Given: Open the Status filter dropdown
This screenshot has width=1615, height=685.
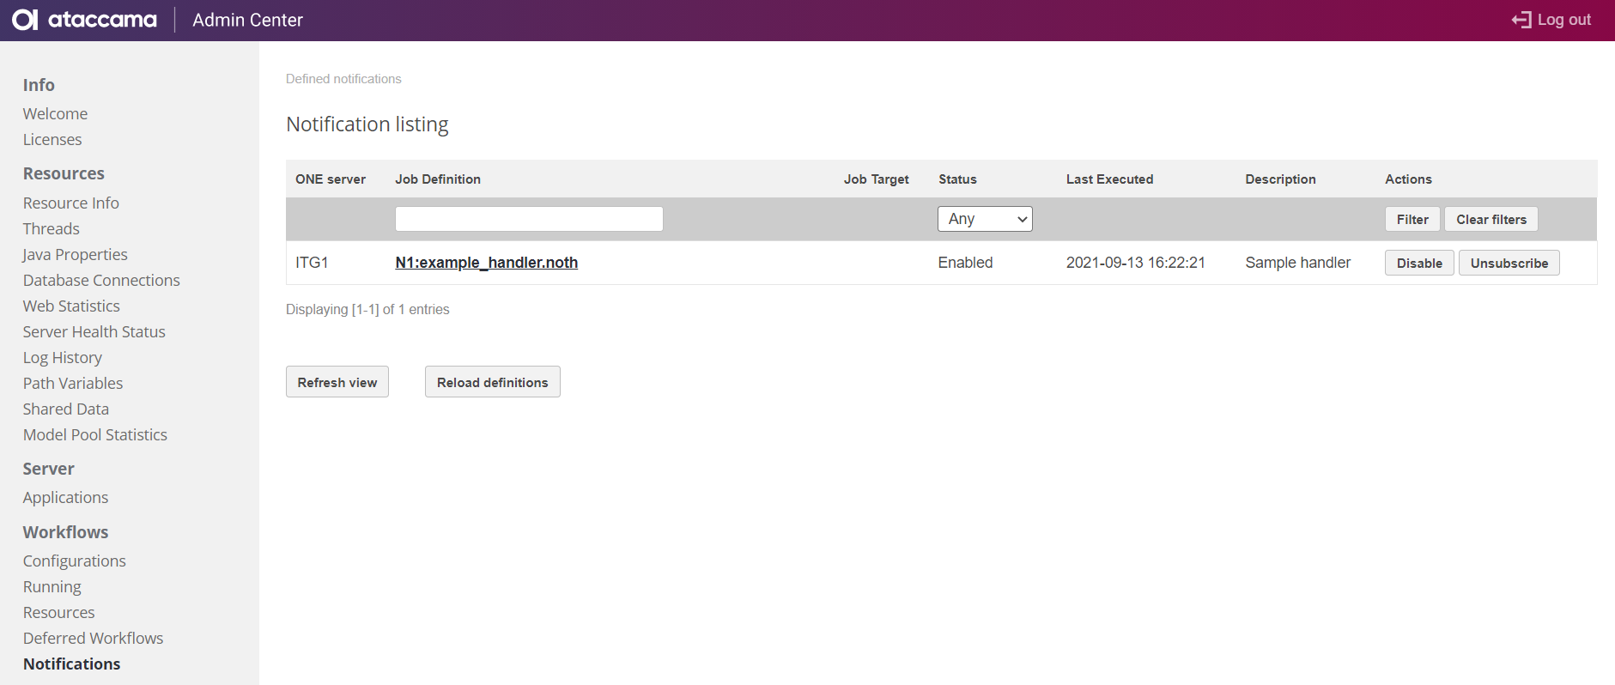Looking at the screenshot, I should coord(984,219).
